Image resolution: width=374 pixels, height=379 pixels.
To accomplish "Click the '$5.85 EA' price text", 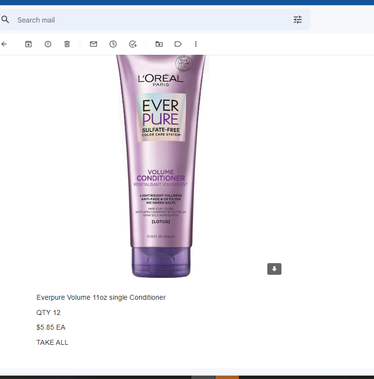I will (x=51, y=327).
